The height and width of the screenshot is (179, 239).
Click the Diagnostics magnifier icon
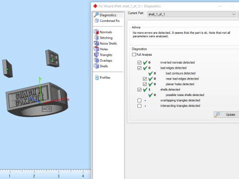tap(96, 15)
